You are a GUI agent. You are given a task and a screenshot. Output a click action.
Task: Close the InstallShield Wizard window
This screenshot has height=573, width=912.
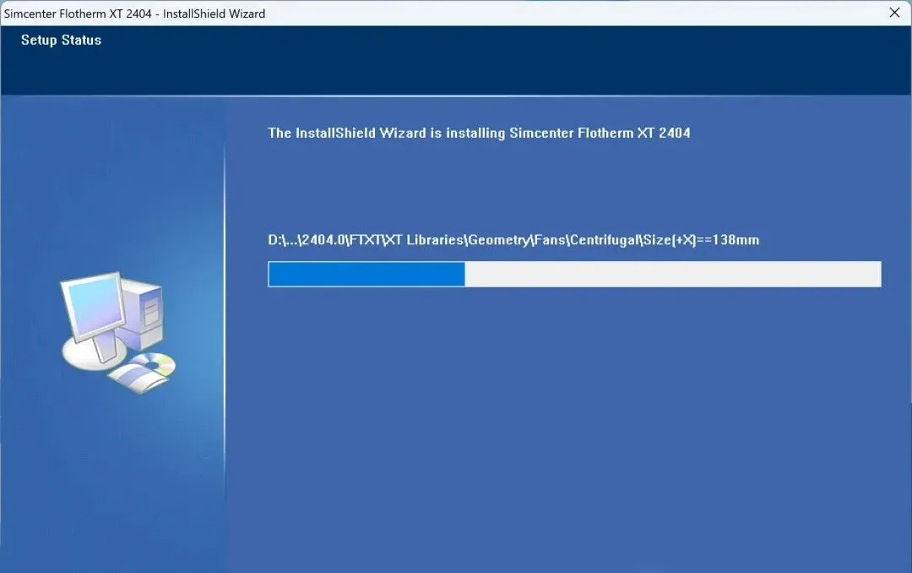(894, 13)
